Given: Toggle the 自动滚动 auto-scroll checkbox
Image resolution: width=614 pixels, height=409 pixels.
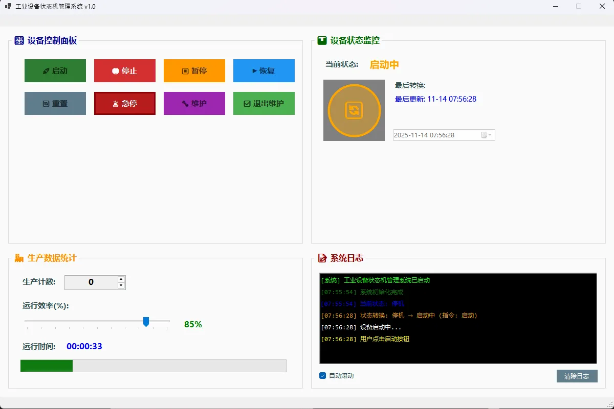Looking at the screenshot, I should pos(323,376).
